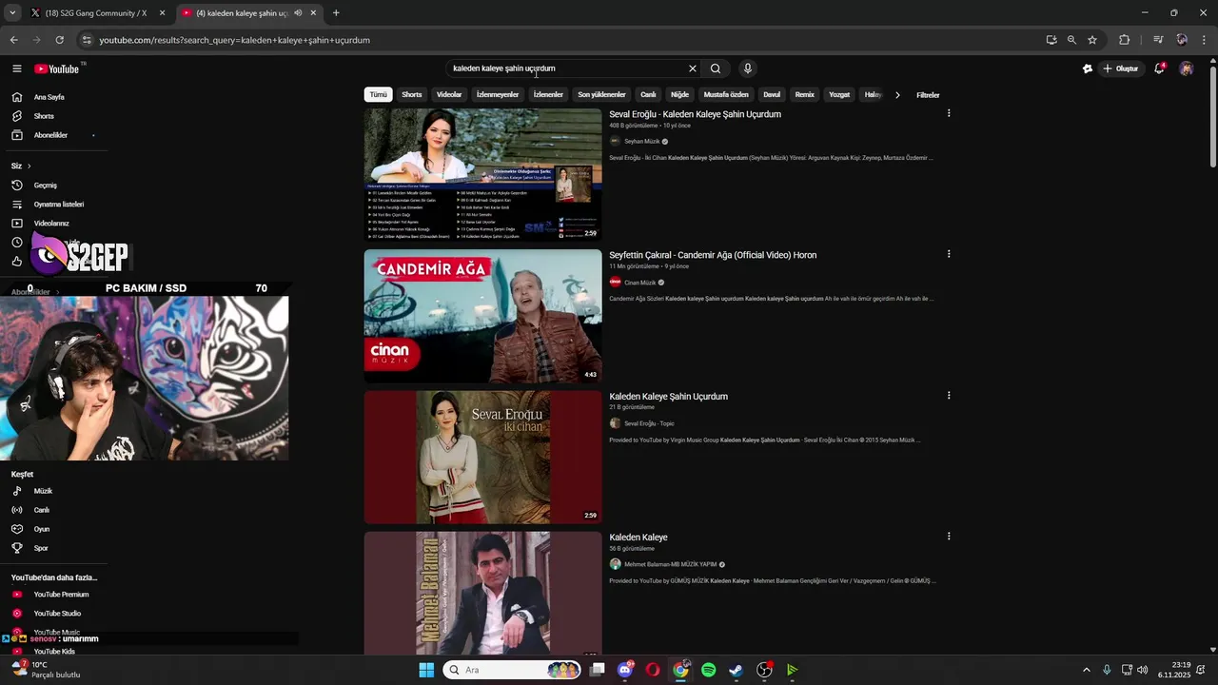Open Steam from the taskbar

click(x=737, y=670)
